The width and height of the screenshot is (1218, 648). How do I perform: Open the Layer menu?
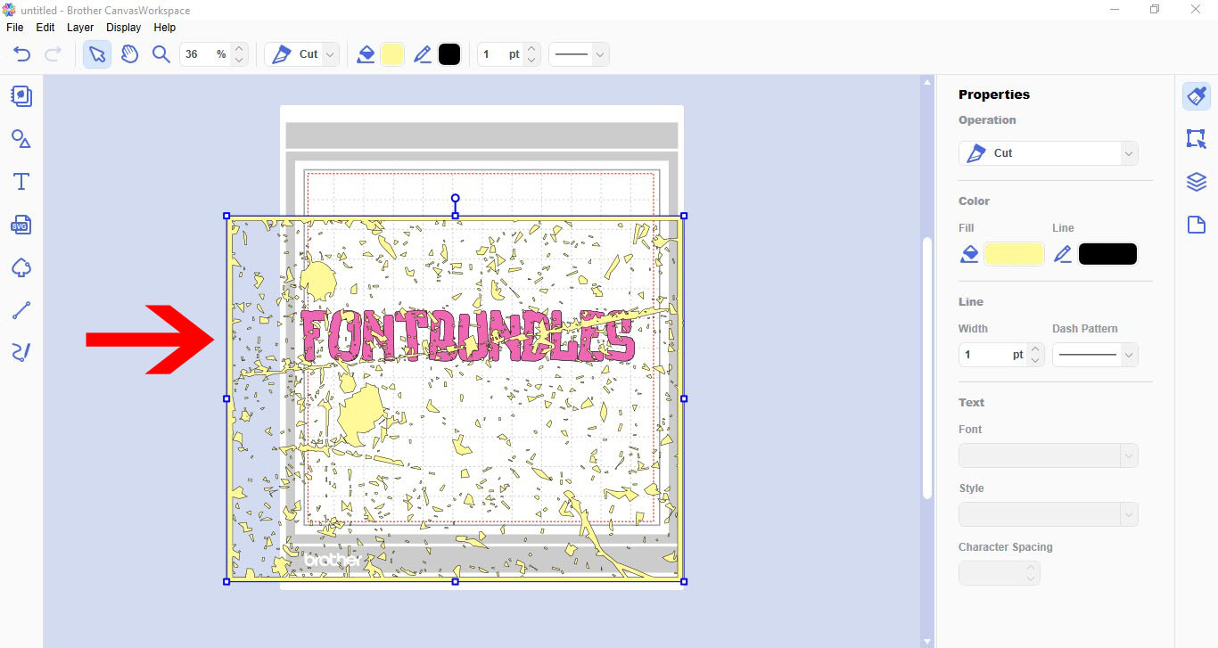coord(80,28)
